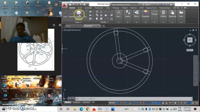Expand the Clipboard panel arrow
This screenshot has width=200, height=112.
click(x=172, y=22)
